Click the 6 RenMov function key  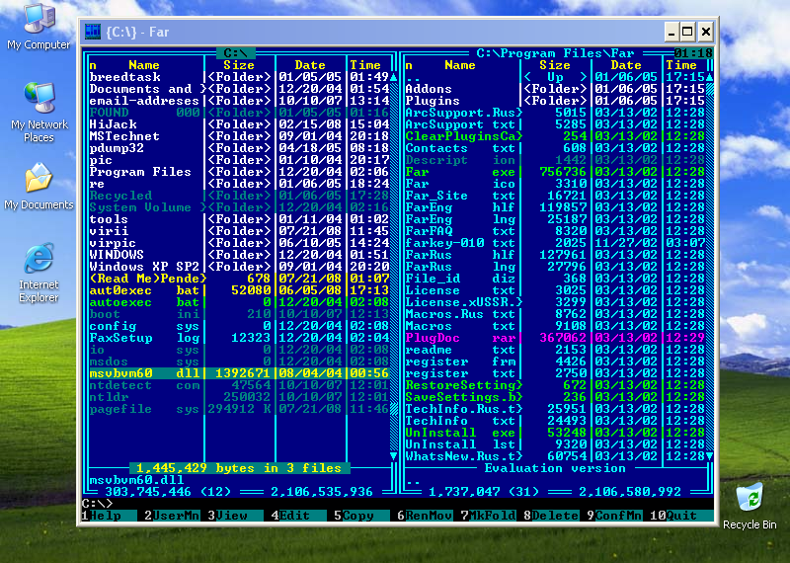pyautogui.click(x=426, y=516)
